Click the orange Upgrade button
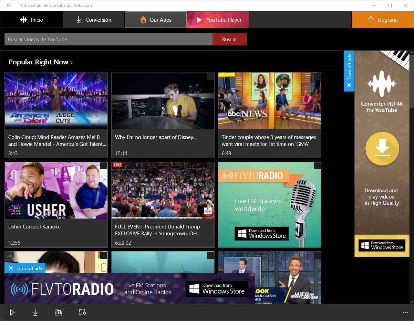This screenshot has height=321, width=414. click(x=383, y=20)
